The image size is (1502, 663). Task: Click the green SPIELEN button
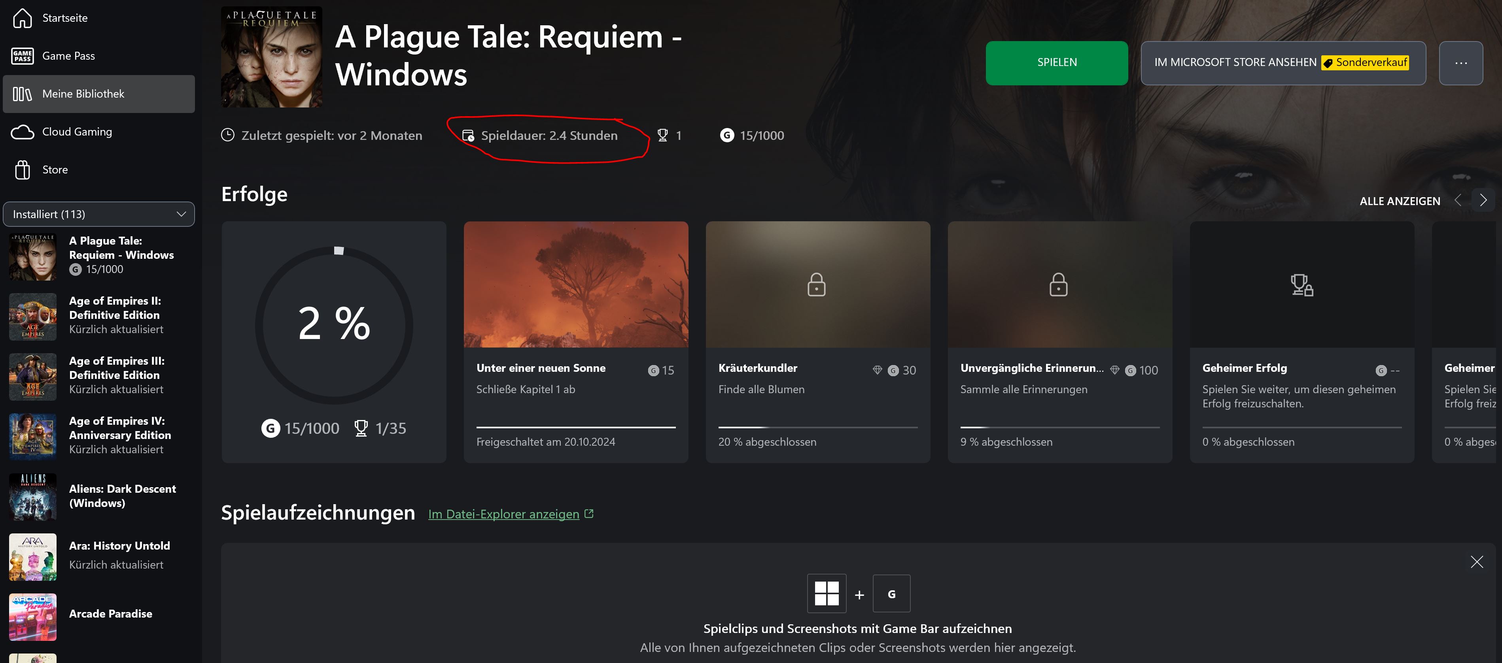click(x=1057, y=63)
